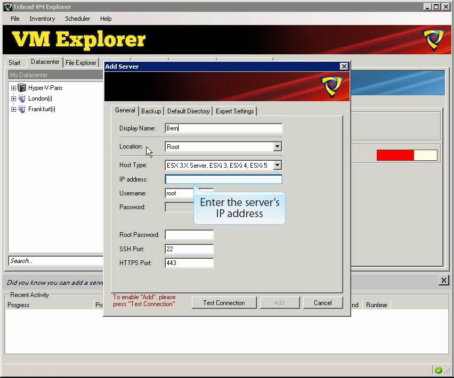Click the shield logo in Add Server banner
454x378 pixels.
pyautogui.click(x=331, y=86)
